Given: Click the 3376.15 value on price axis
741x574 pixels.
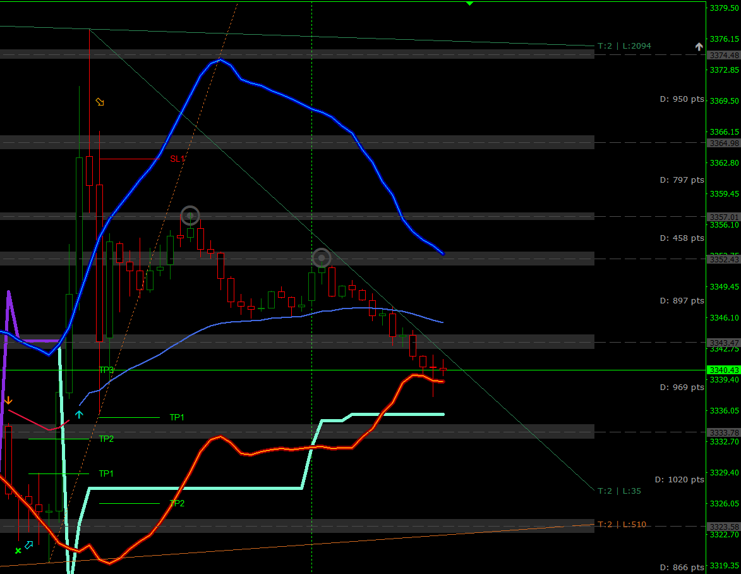Looking at the screenshot, I should 725,39.
